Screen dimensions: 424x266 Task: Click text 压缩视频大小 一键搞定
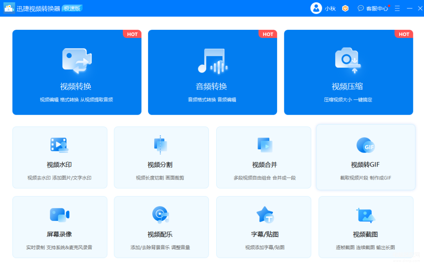(x=348, y=100)
